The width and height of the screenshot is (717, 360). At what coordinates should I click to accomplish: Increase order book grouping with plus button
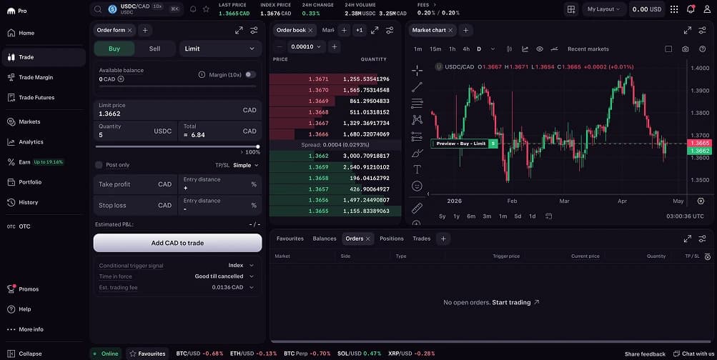(335, 46)
